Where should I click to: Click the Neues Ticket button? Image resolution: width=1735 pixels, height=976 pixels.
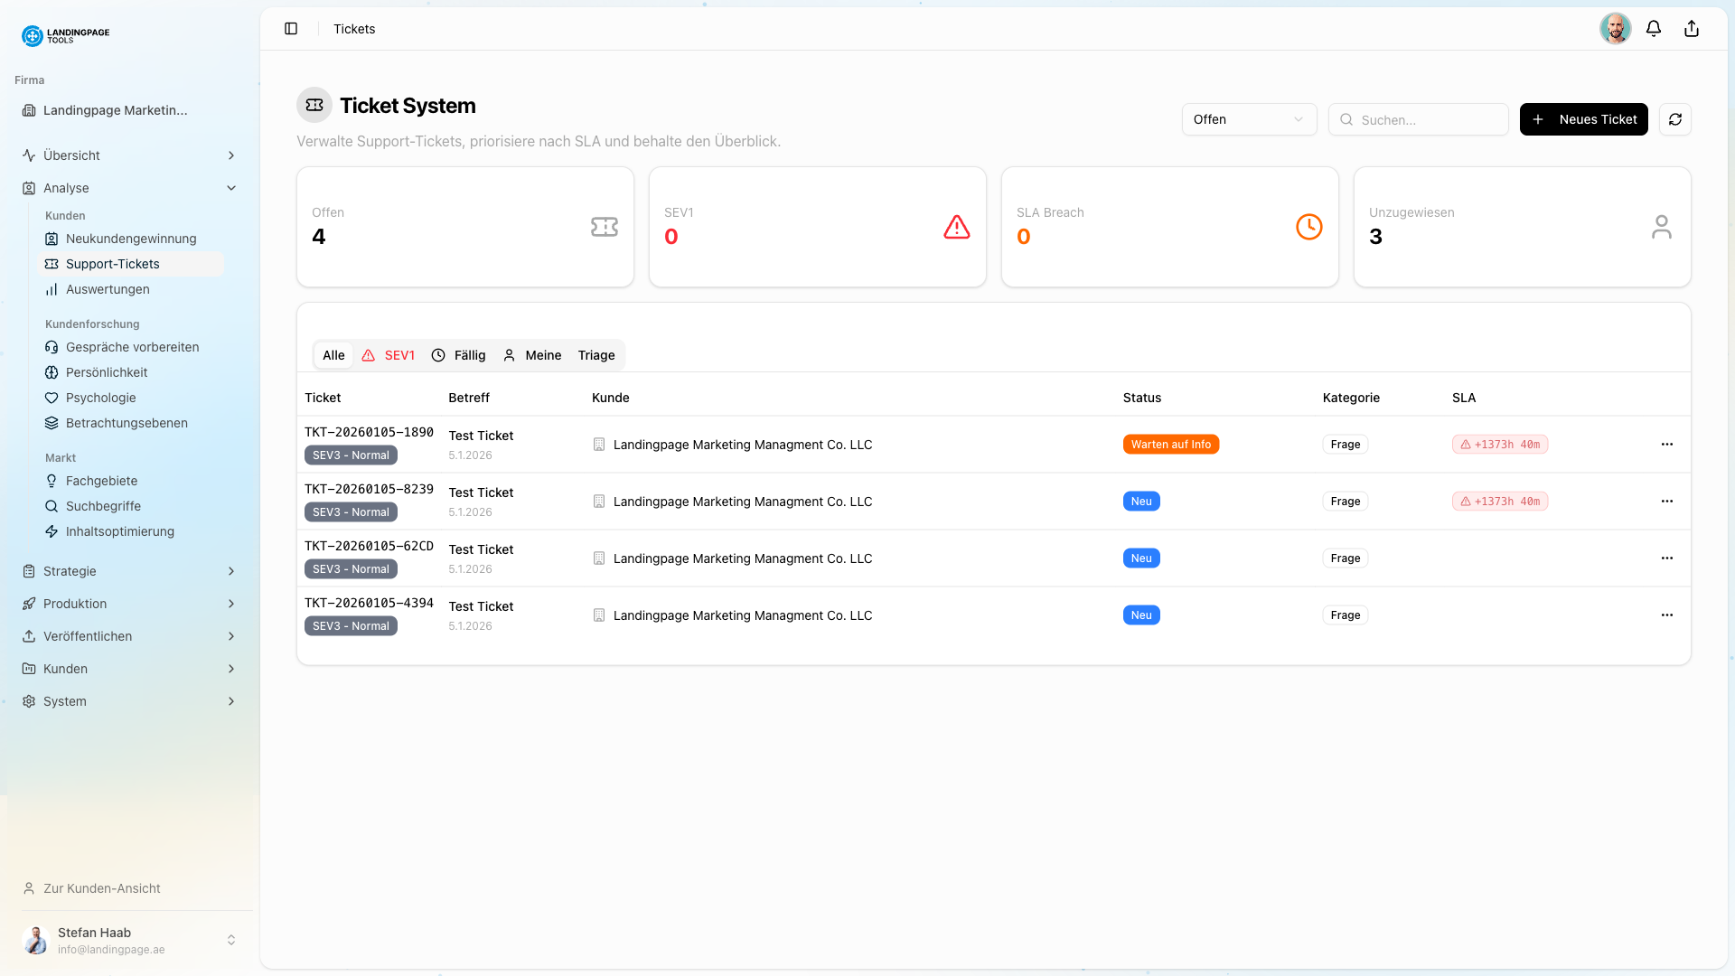click(x=1583, y=119)
